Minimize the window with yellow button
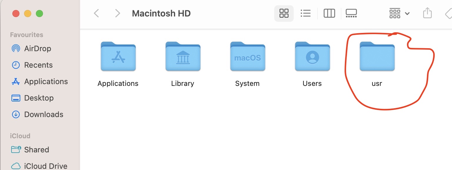This screenshot has width=452, height=170. coord(28,14)
